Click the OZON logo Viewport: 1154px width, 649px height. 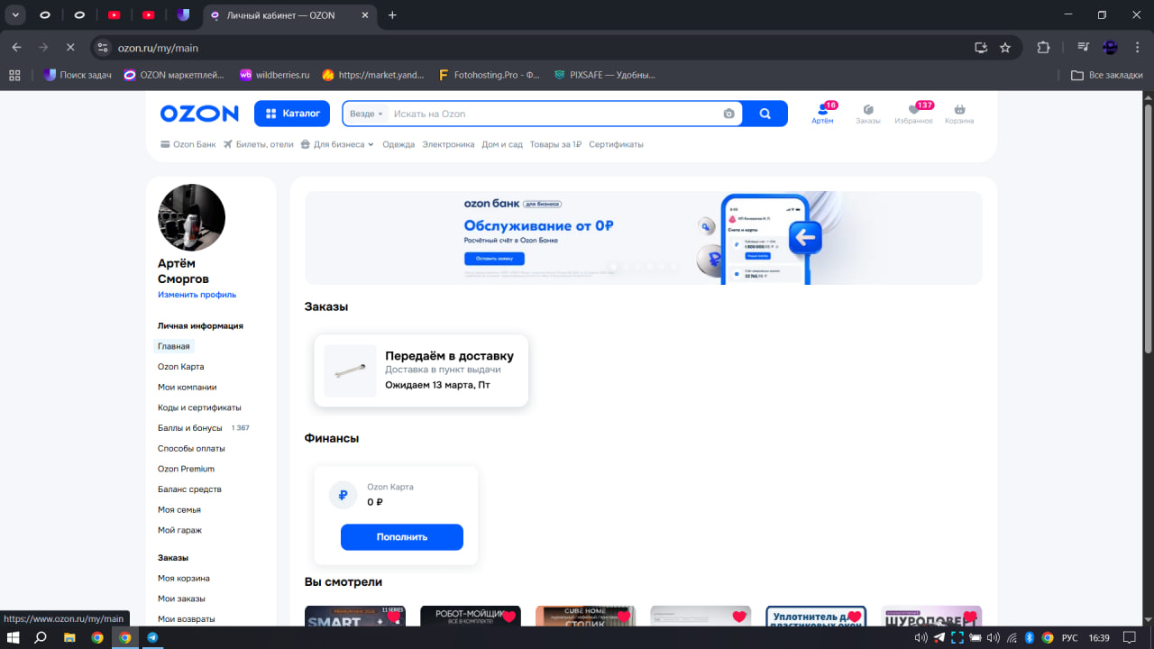click(x=199, y=114)
